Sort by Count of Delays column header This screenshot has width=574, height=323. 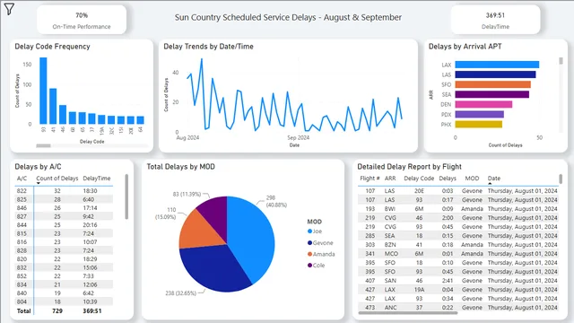point(57,179)
